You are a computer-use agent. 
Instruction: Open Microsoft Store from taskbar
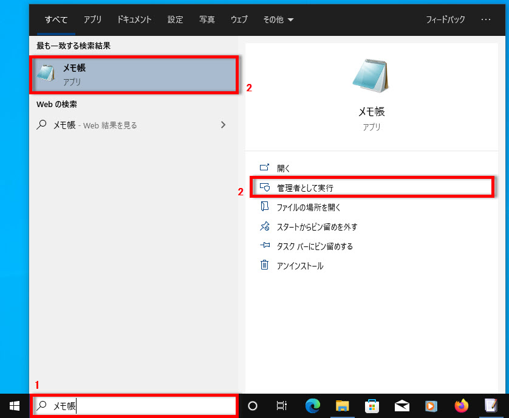371,406
